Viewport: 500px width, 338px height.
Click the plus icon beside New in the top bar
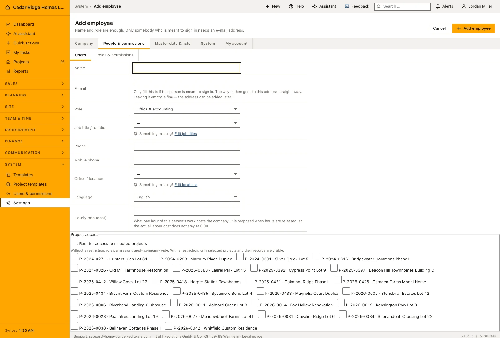(x=267, y=6)
